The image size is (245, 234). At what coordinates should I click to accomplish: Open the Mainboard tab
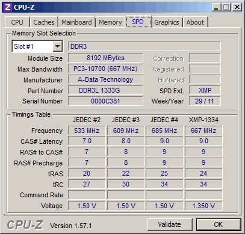click(76, 22)
